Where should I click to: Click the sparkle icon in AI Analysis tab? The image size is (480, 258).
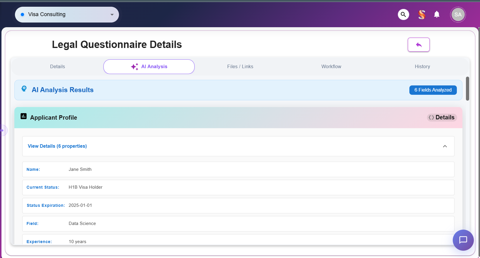coord(135,67)
